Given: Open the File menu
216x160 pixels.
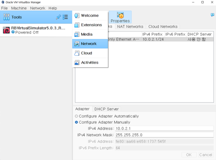Looking at the screenshot, I should (x=4, y=8).
